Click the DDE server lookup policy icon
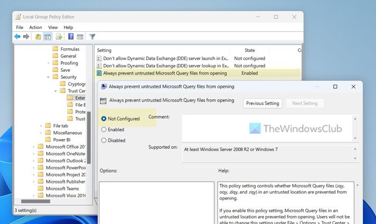The image size is (376, 224). point(99,66)
